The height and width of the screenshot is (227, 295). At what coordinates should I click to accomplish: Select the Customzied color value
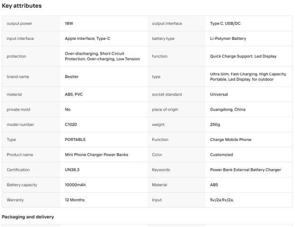[x=221, y=155]
